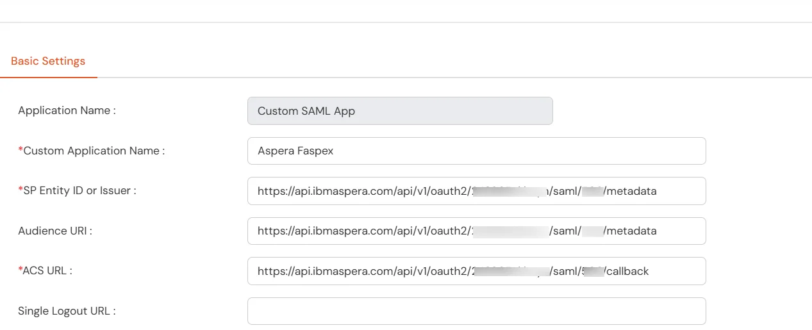Click the Application Name field showing Custom SAML App
Screen dimensions: 812x330
pyautogui.click(x=400, y=111)
